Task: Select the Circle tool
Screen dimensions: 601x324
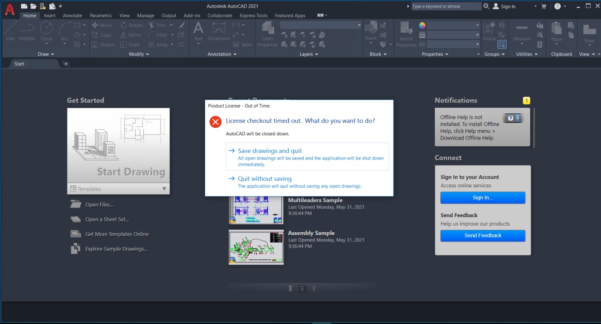Action: 46,31
